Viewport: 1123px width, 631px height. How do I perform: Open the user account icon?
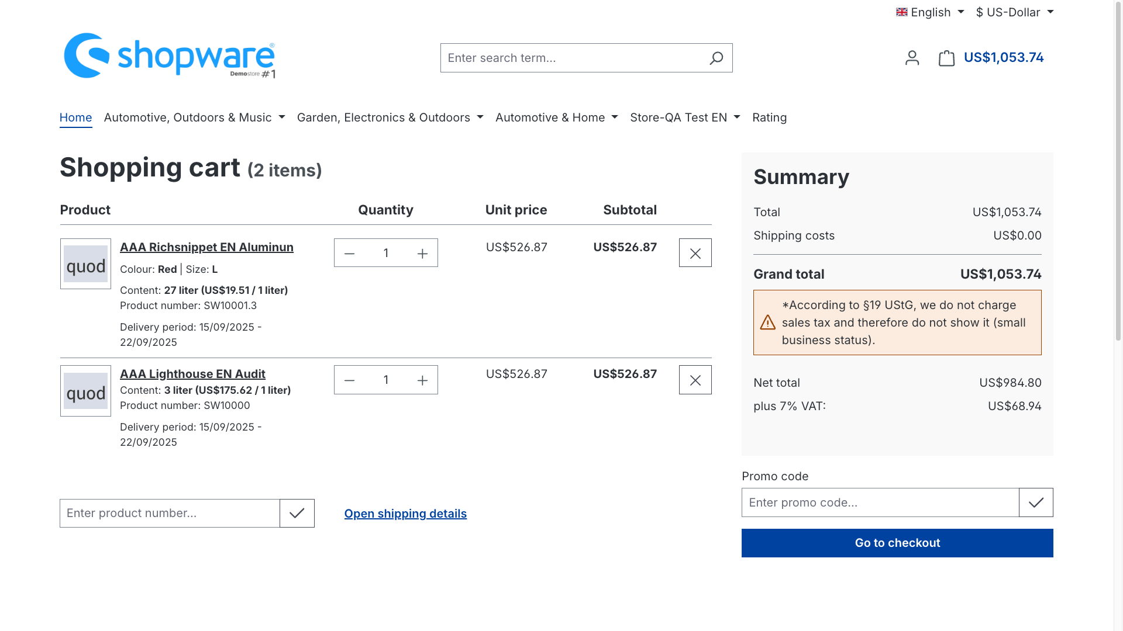912,58
